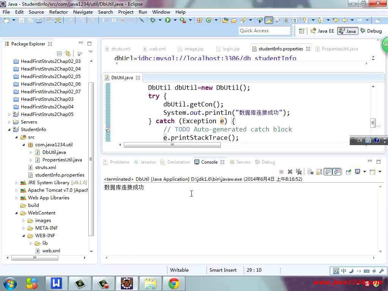Screen dimensions: 388x291
Task: Collapse all in Package Explorer
Action: pos(59,54)
